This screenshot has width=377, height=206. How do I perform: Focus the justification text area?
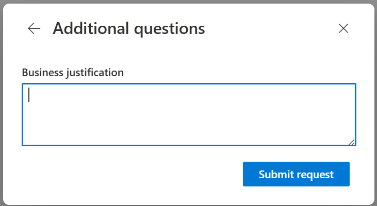(189, 114)
